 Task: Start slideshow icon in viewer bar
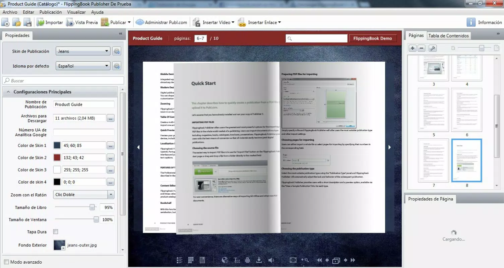[x=336, y=260]
